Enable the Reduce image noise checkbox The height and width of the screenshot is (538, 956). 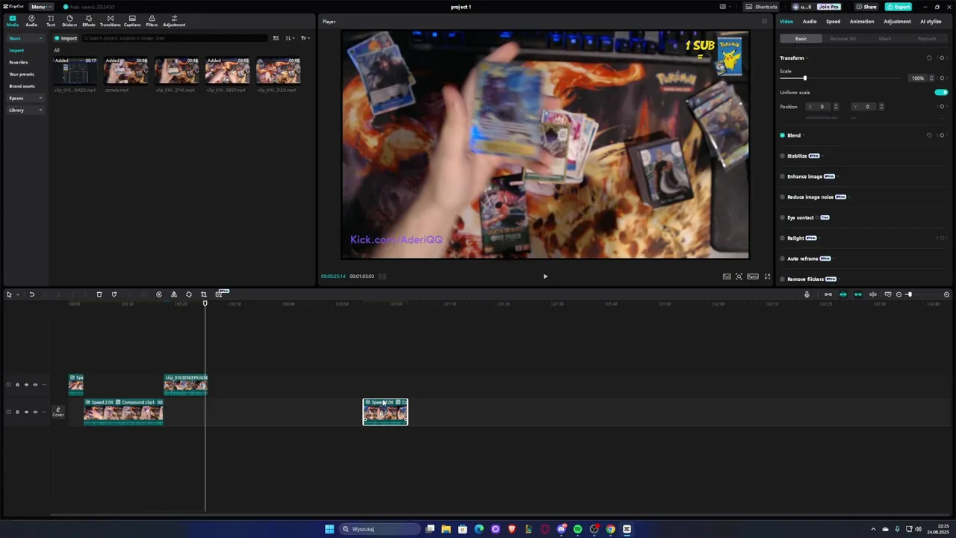point(783,197)
